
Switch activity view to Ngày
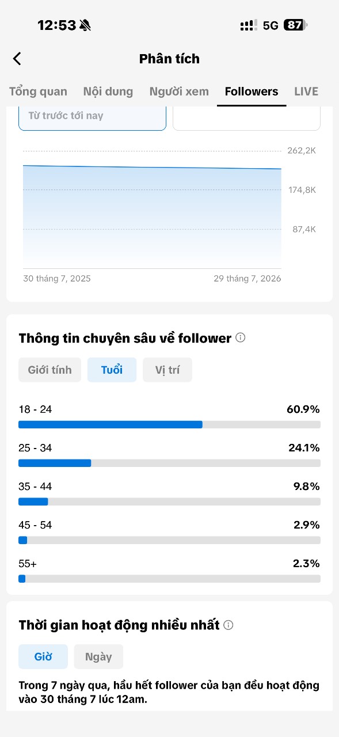(x=98, y=656)
